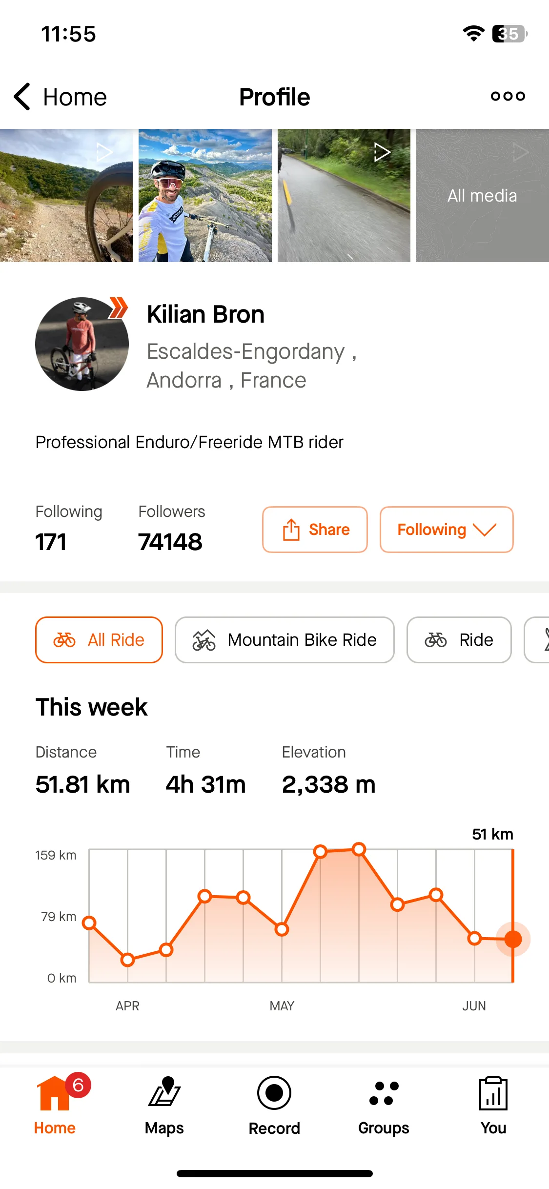Image resolution: width=549 pixels, height=1189 pixels.
Task: Select the highlighted current week chart point
Action: pyautogui.click(x=513, y=939)
